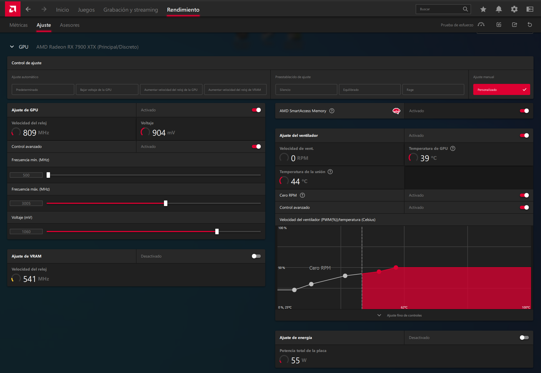The height and width of the screenshot is (373, 541).
Task: Toggle Cero RPM switch
Action: (x=524, y=195)
